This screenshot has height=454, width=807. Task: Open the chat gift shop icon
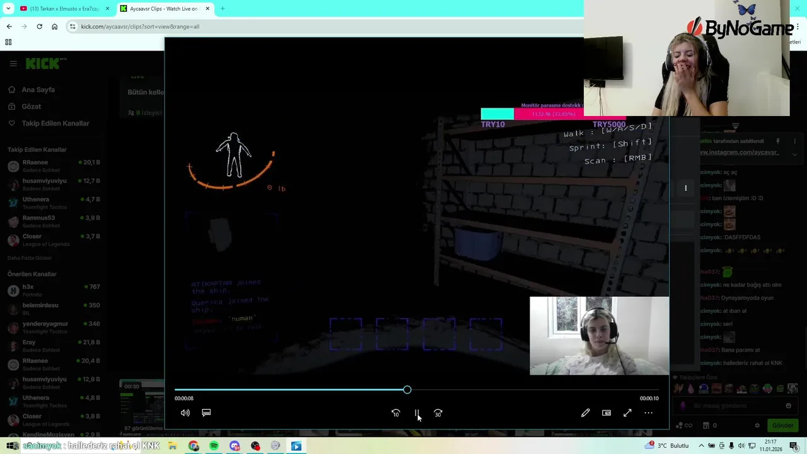pyautogui.click(x=706, y=426)
